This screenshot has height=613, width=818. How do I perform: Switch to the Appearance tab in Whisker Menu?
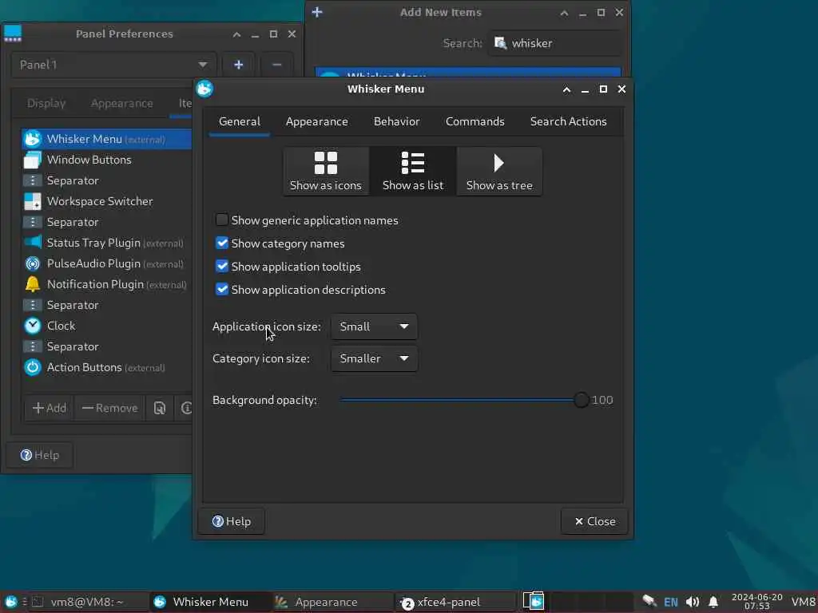[316, 121]
